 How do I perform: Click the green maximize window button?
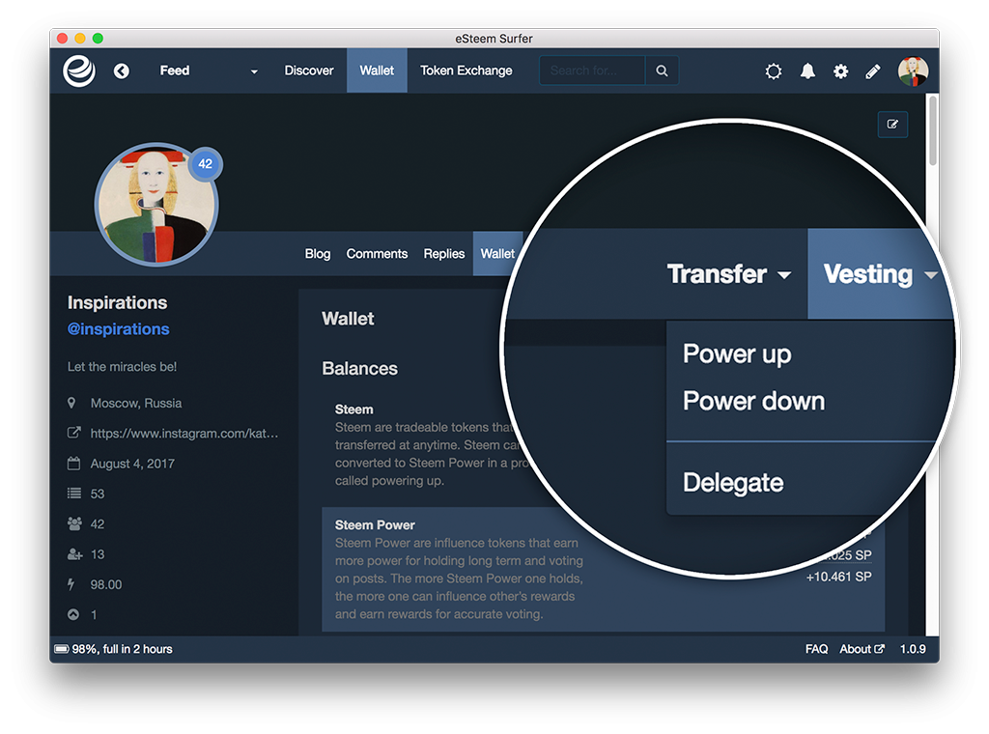98,39
